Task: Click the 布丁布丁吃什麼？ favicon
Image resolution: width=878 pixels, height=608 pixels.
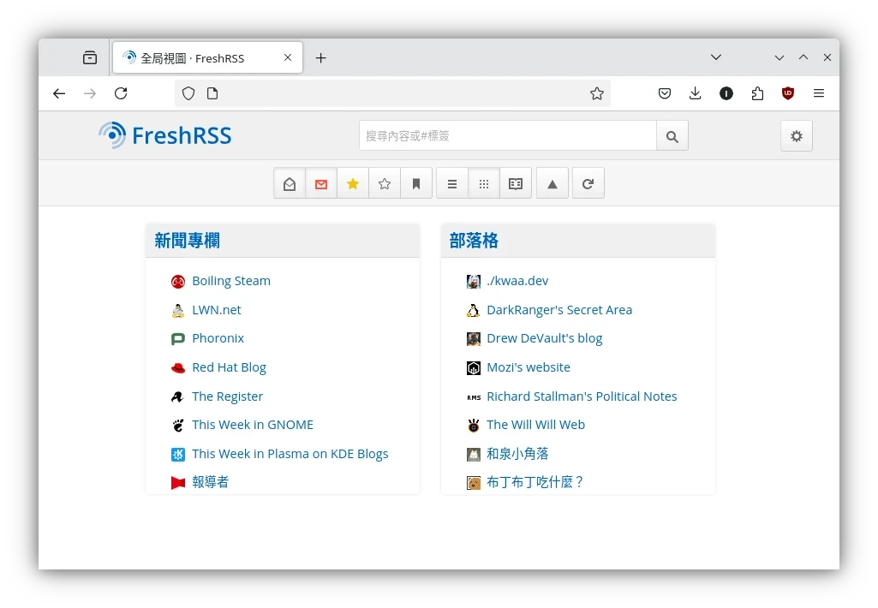Action: (474, 483)
